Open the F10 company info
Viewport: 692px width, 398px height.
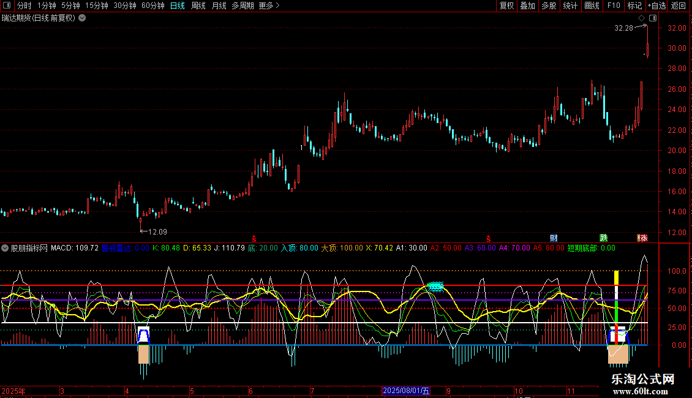pos(612,6)
